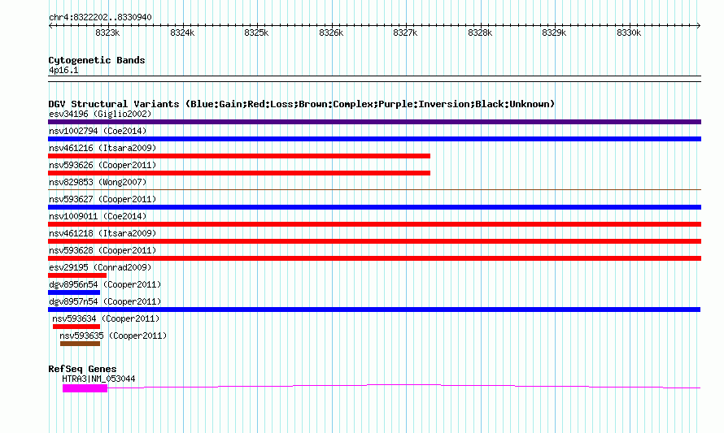Click the thin brown nsv829853 (Wong2007) line

[374, 189]
